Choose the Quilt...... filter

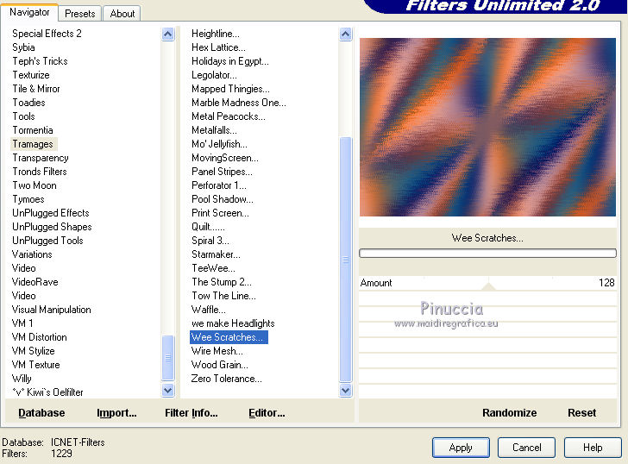tap(208, 227)
